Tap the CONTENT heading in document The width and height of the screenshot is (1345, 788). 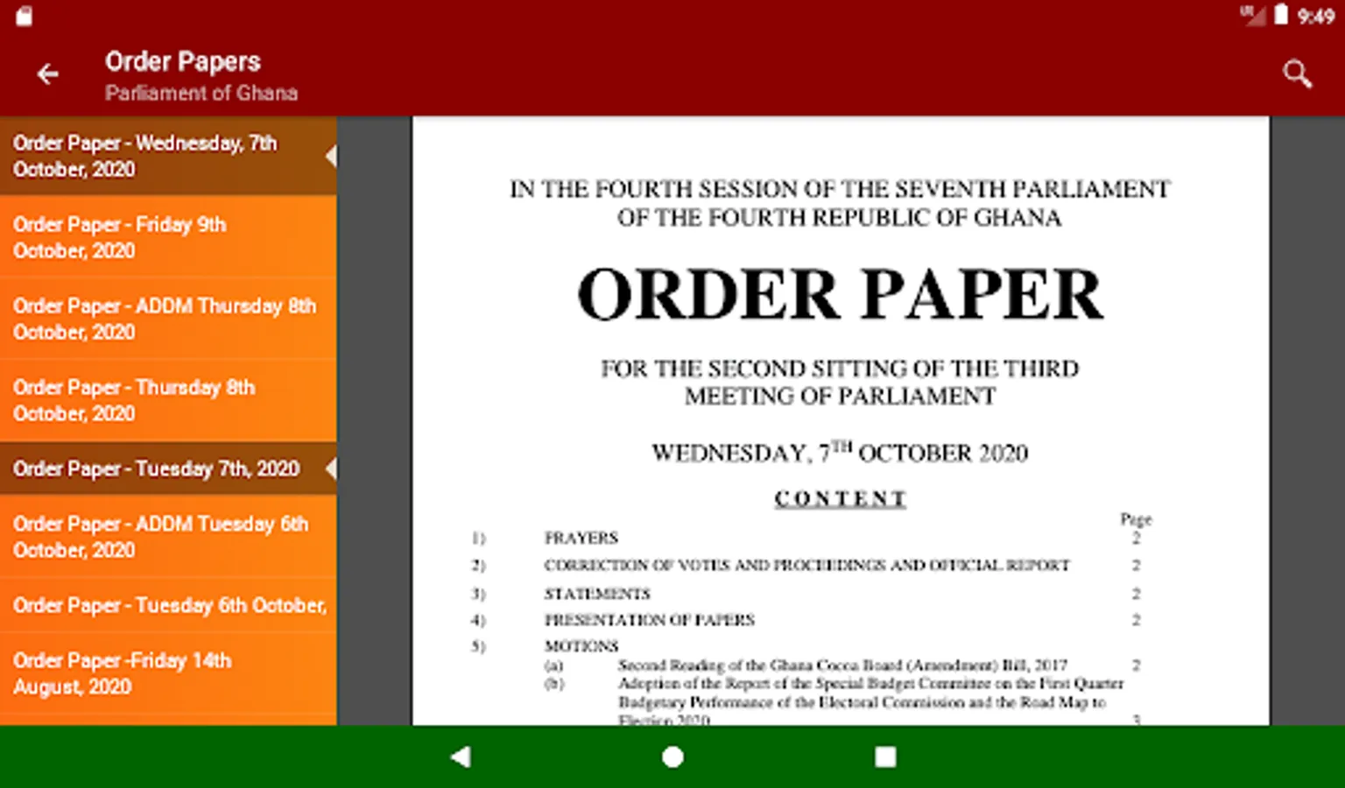[840, 498]
